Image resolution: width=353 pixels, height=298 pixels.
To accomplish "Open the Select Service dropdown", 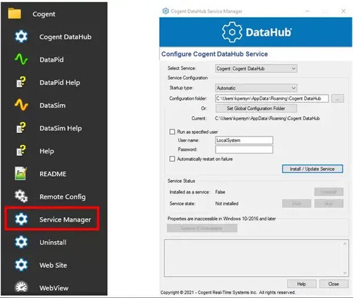I will (256, 68).
